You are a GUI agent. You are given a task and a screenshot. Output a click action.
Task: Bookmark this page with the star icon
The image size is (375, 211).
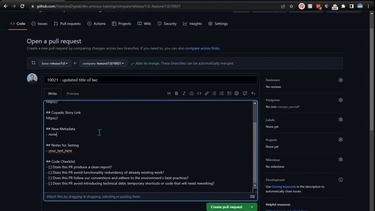291,6
